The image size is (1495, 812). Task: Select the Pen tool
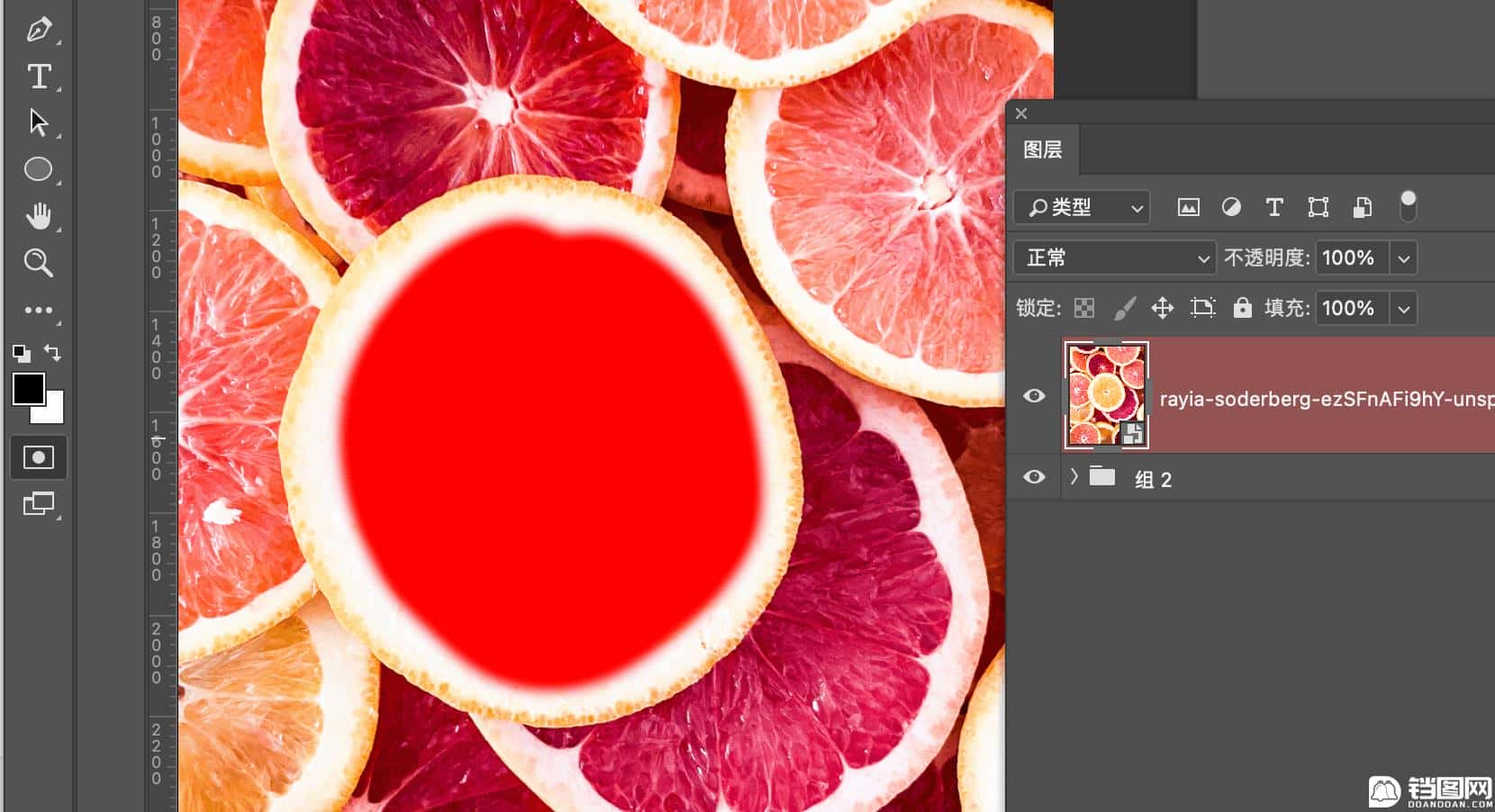point(38,30)
